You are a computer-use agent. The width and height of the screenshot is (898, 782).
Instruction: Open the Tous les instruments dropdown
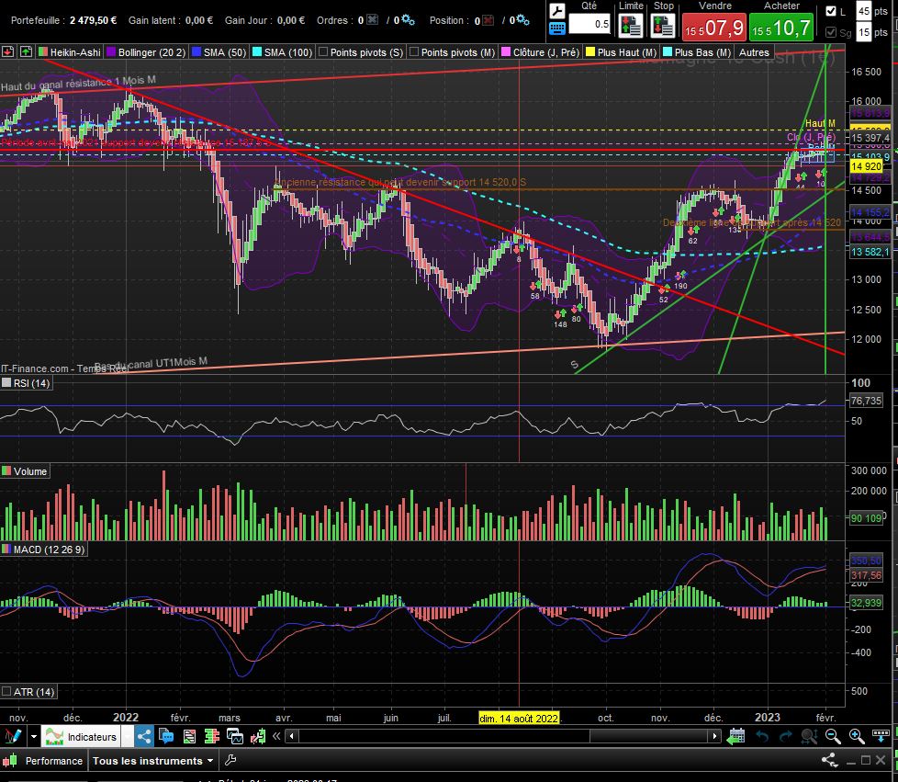pyautogui.click(x=153, y=761)
